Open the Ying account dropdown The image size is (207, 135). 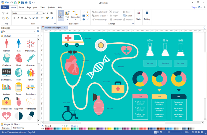point(194,7)
